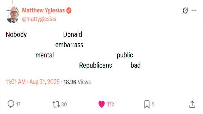
Task: Click the Grok slashed-circle icon
Action: click(185, 11)
